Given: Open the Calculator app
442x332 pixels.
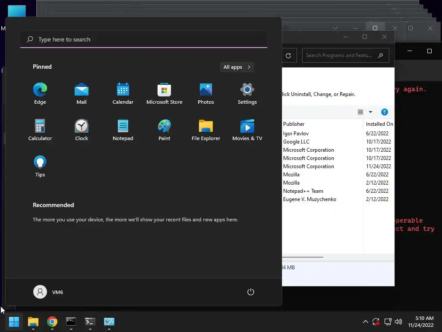Looking at the screenshot, I should tap(40, 130).
